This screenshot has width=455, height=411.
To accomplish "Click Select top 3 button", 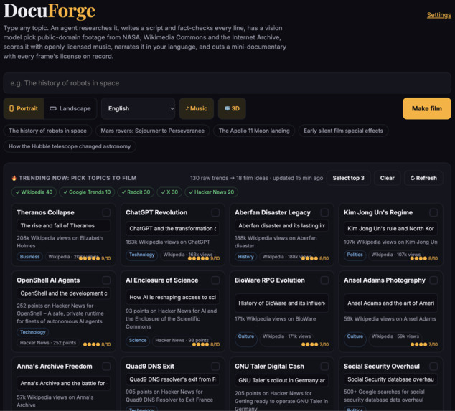I will 348,178.
